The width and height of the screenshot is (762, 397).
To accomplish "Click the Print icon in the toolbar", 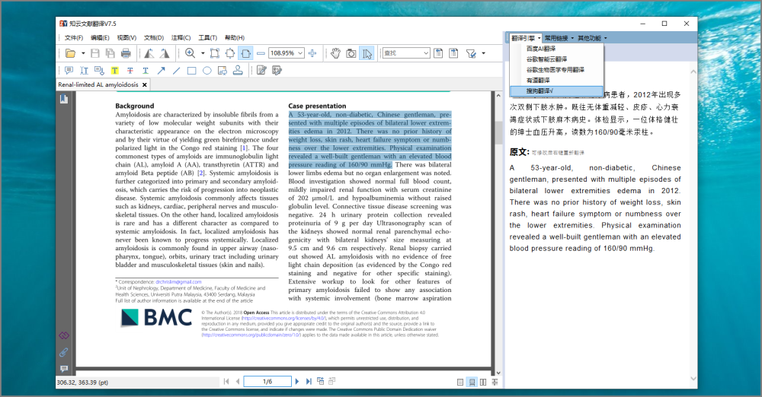I will pyautogui.click(x=126, y=53).
